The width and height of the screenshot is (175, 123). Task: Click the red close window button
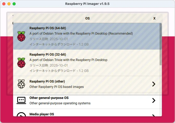pos(4,4)
